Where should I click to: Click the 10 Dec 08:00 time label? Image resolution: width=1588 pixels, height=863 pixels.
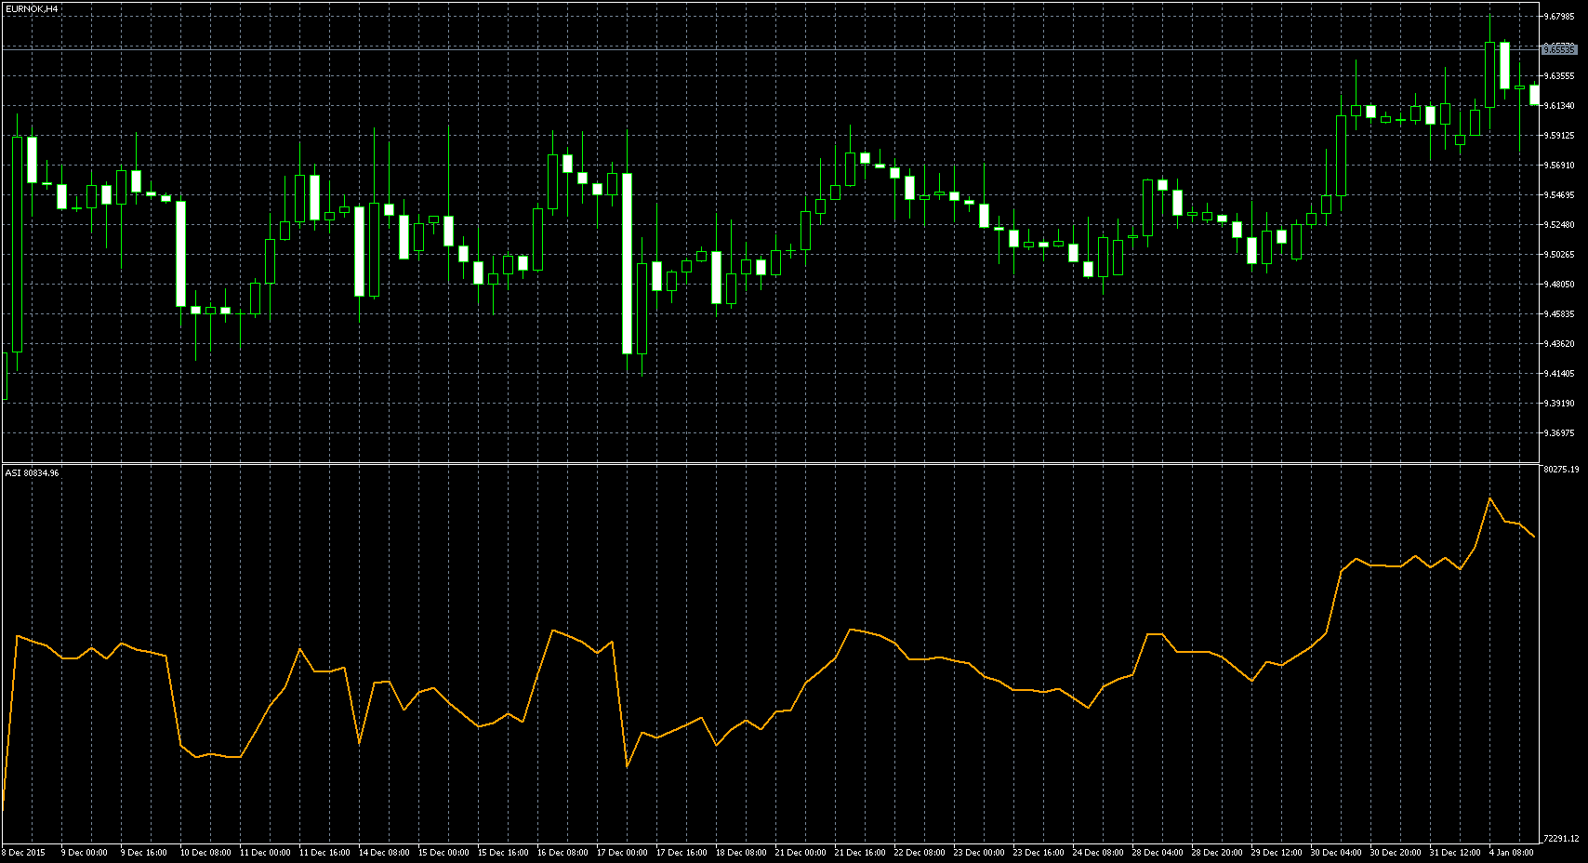click(x=205, y=853)
